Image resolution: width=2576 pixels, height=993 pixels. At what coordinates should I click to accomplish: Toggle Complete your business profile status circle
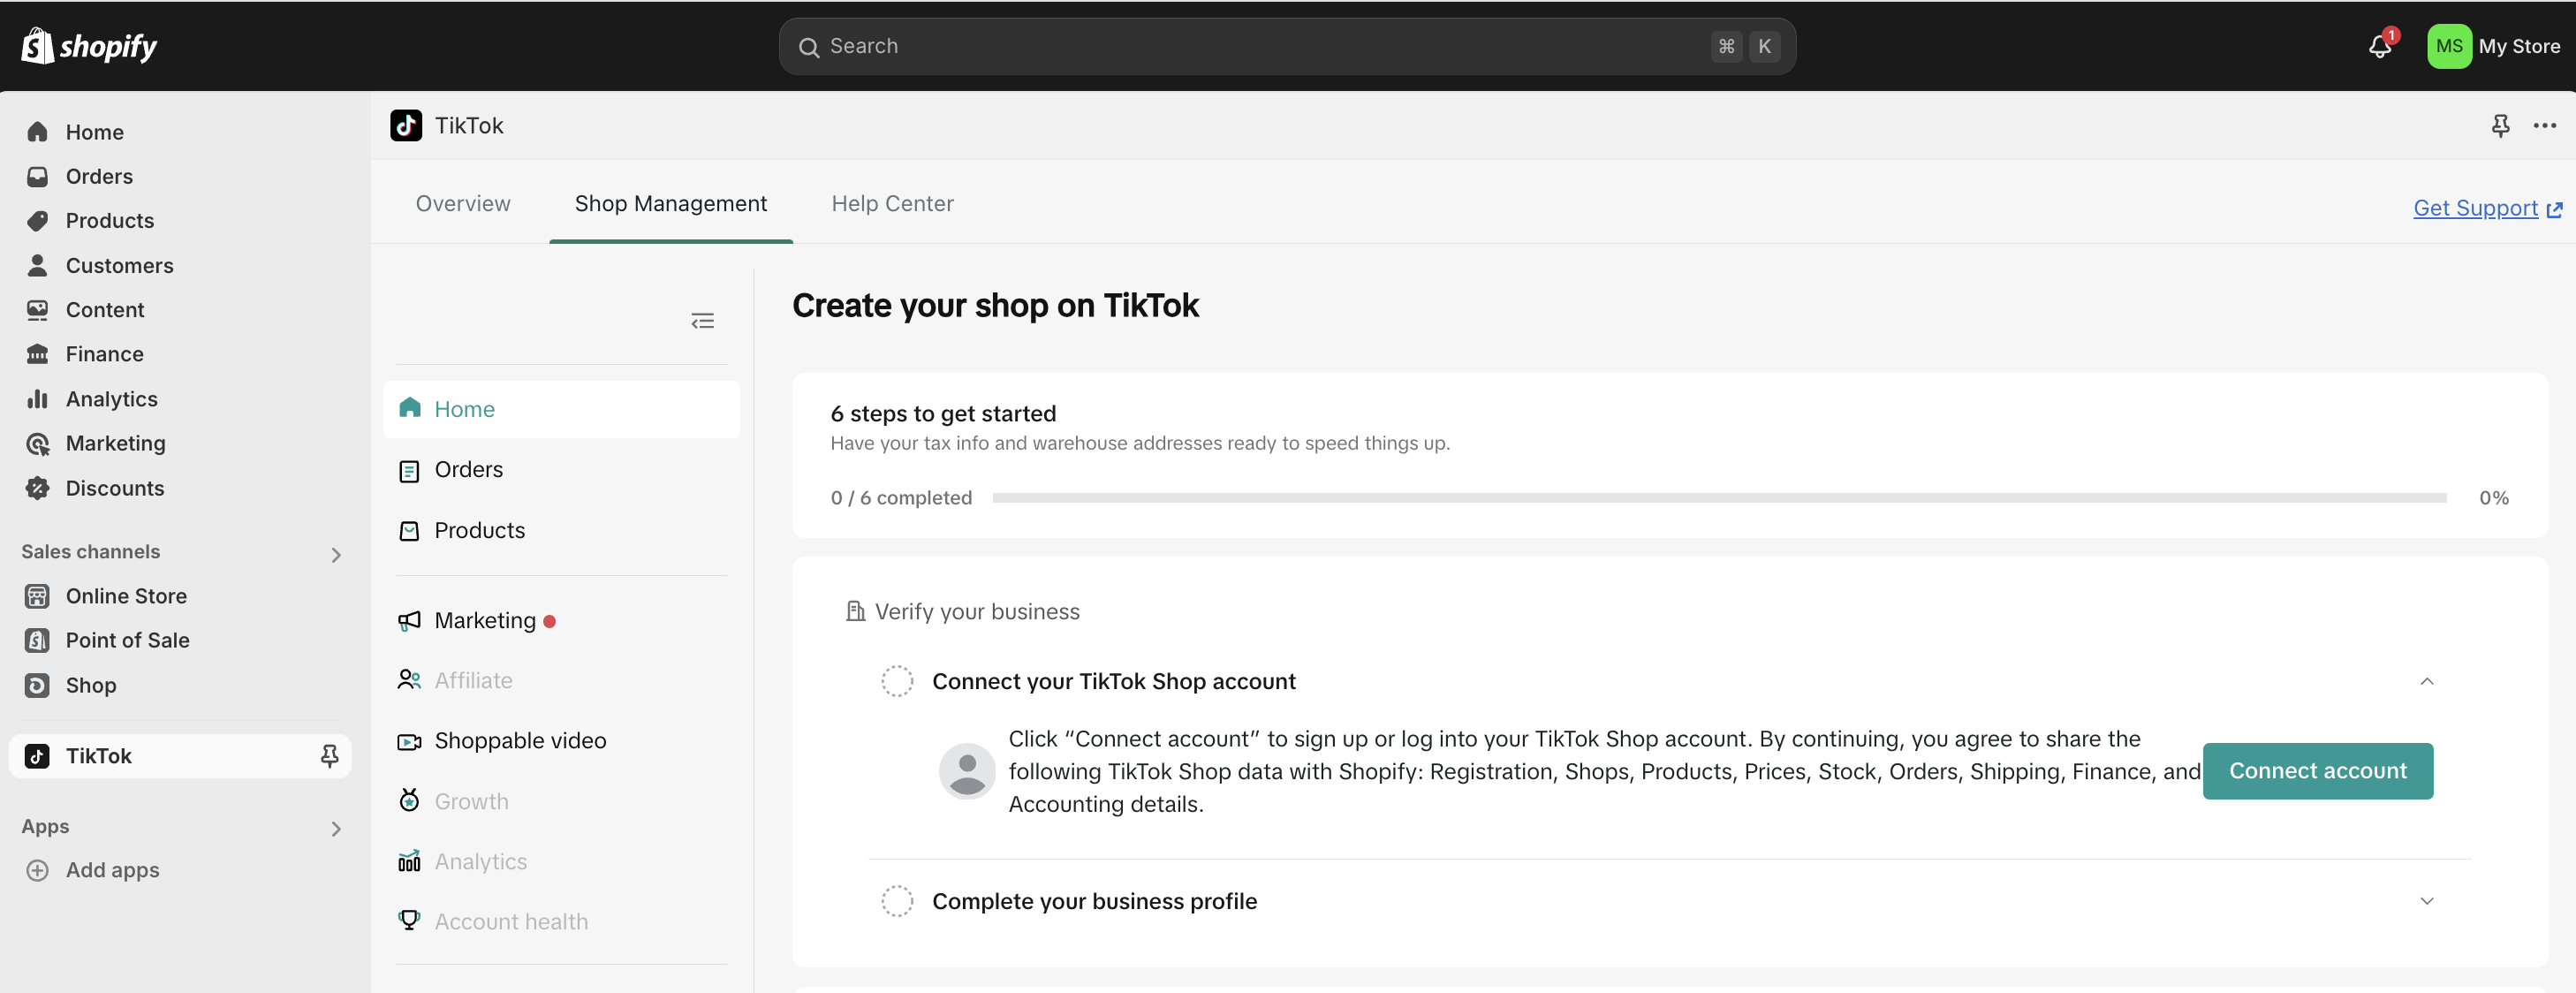coord(897,901)
